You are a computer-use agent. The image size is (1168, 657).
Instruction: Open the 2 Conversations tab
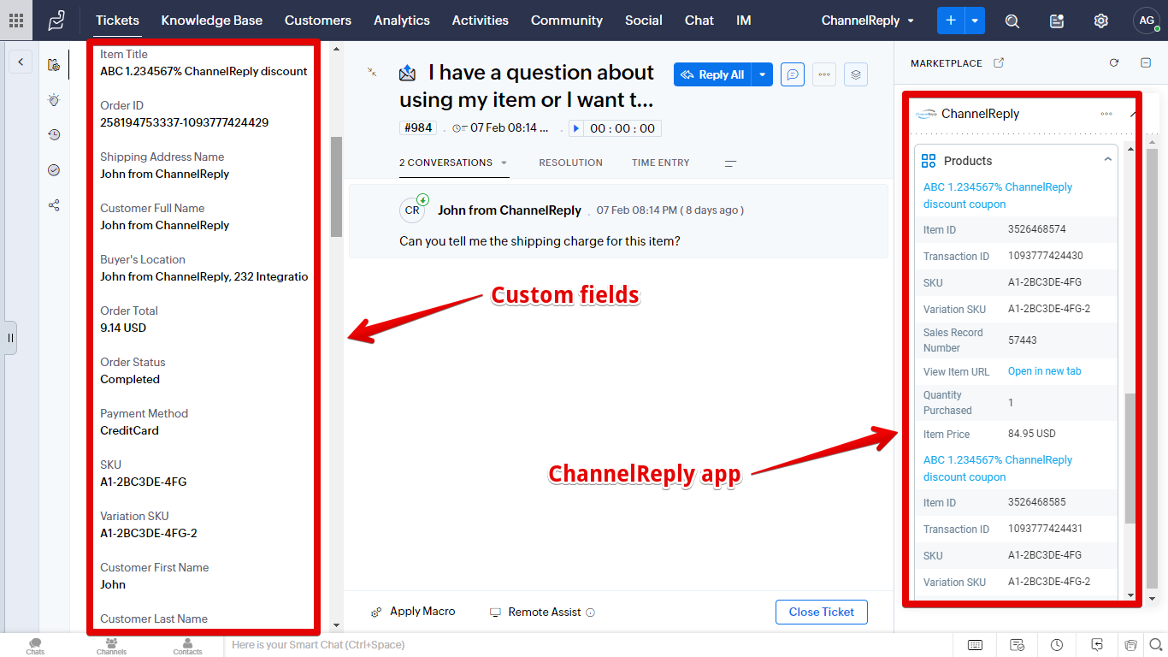coord(445,163)
